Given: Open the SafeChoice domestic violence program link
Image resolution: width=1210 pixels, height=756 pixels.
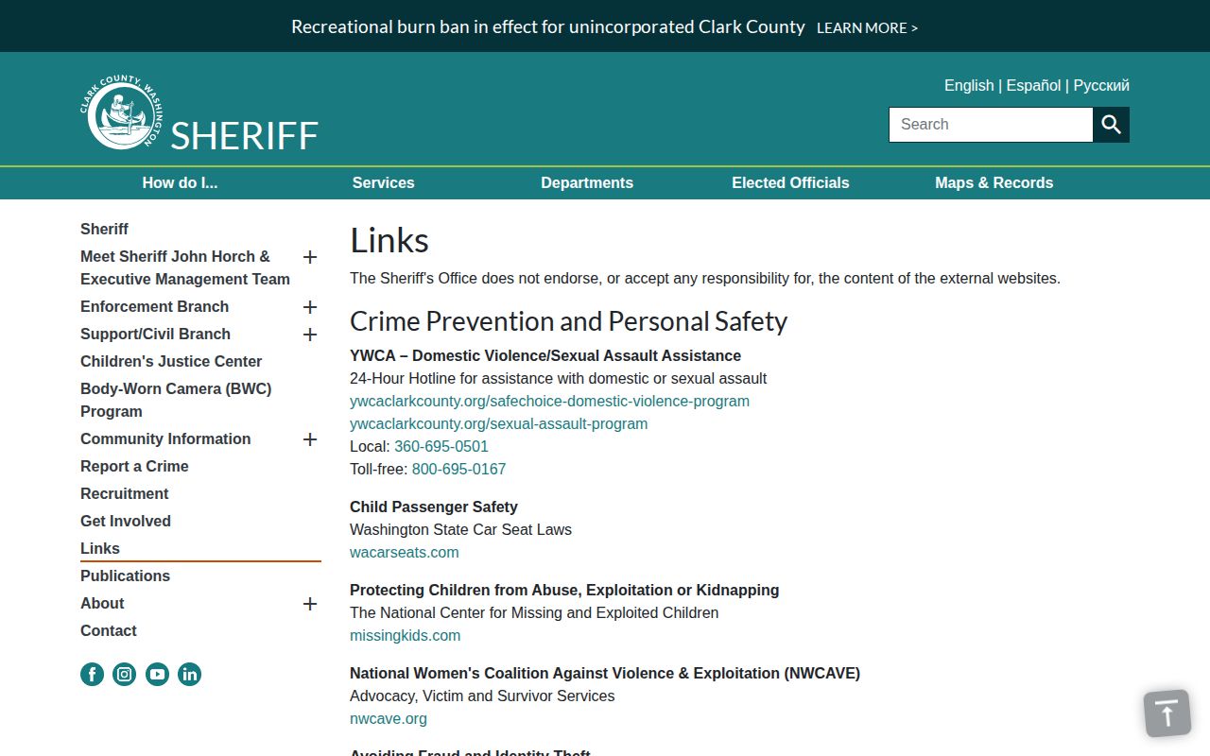Looking at the screenshot, I should [x=549, y=401].
